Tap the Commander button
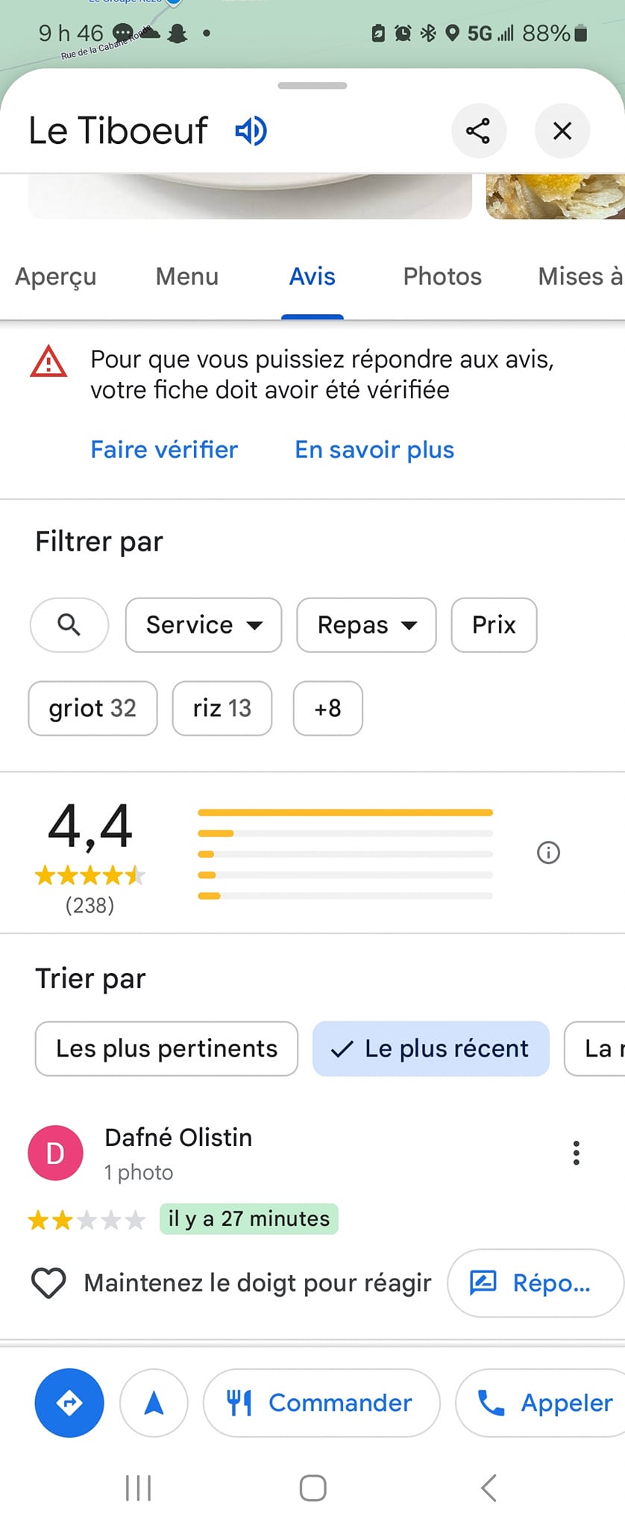The height and width of the screenshot is (1528, 625). tap(321, 1403)
